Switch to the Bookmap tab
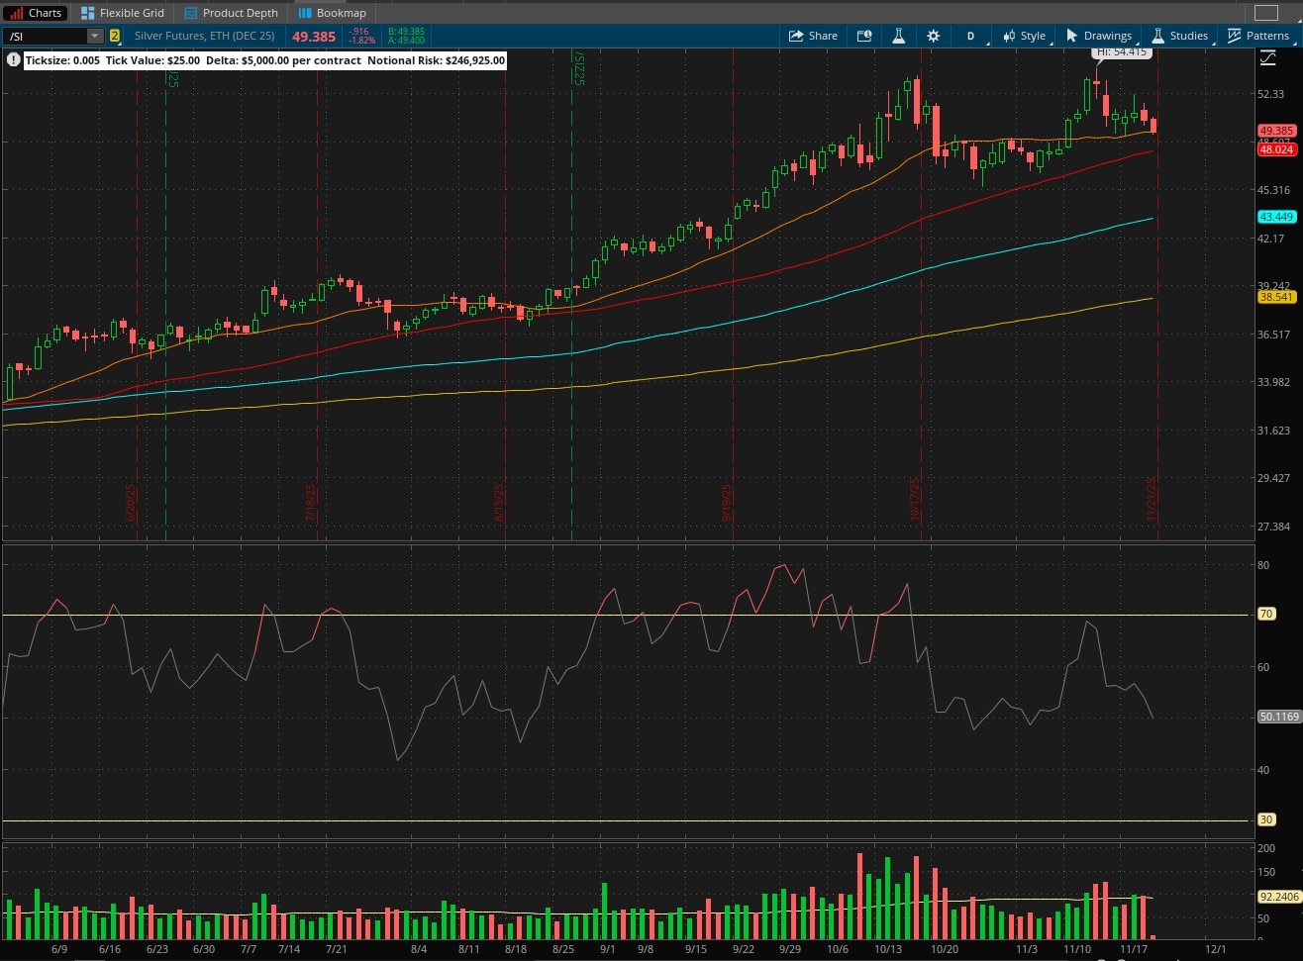The width and height of the screenshot is (1303, 961). point(332,13)
